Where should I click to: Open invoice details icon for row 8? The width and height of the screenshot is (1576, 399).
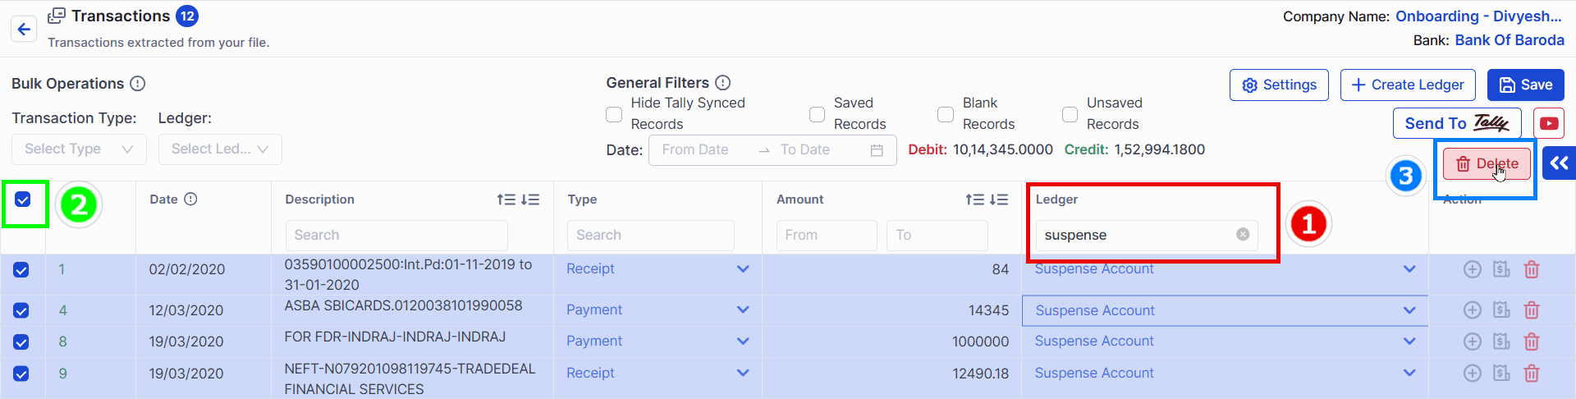1501,341
